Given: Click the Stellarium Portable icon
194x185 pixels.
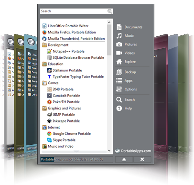Looking at the screenshot, I should point(49,70).
